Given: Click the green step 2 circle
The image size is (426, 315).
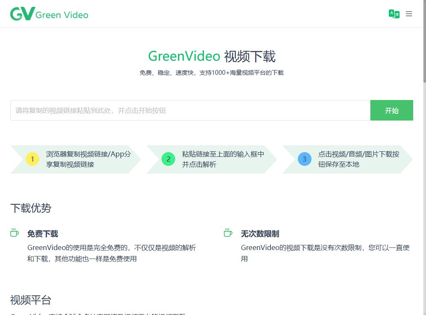Looking at the screenshot, I should 168,159.
